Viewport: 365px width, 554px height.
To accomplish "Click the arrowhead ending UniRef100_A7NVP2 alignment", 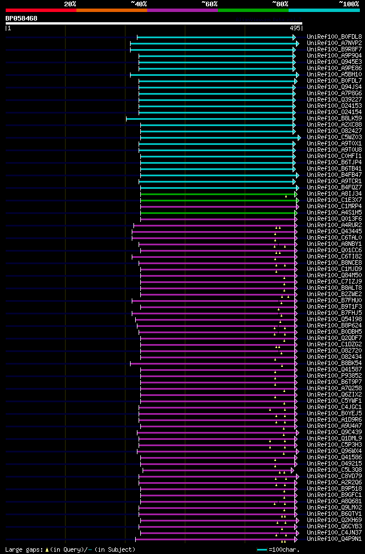I will click(298, 43).
